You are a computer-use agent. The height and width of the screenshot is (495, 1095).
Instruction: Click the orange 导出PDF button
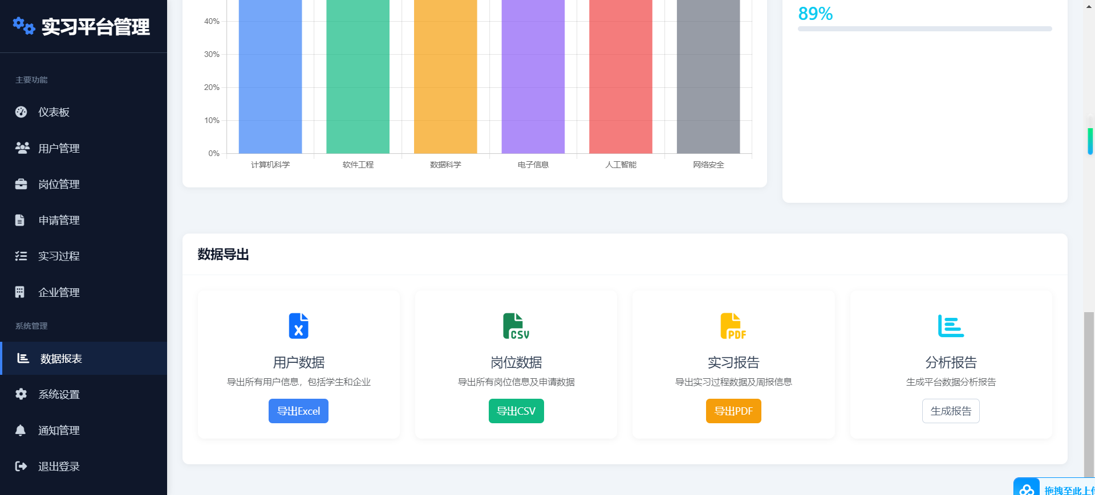pos(733,411)
